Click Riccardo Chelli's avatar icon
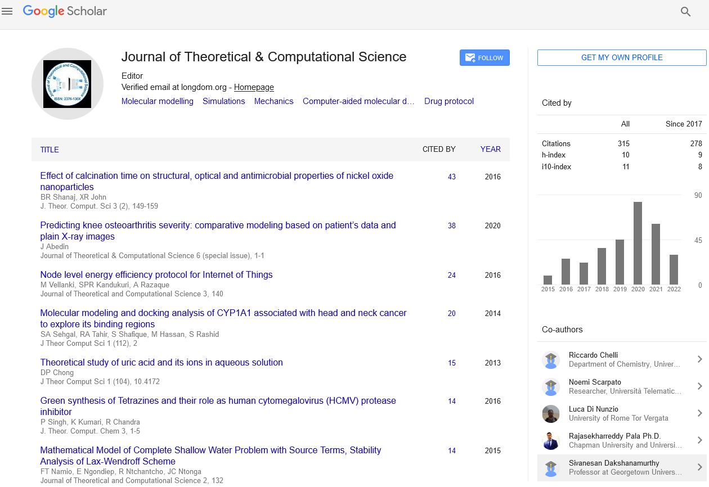The height and width of the screenshot is (487, 709). coord(551,360)
